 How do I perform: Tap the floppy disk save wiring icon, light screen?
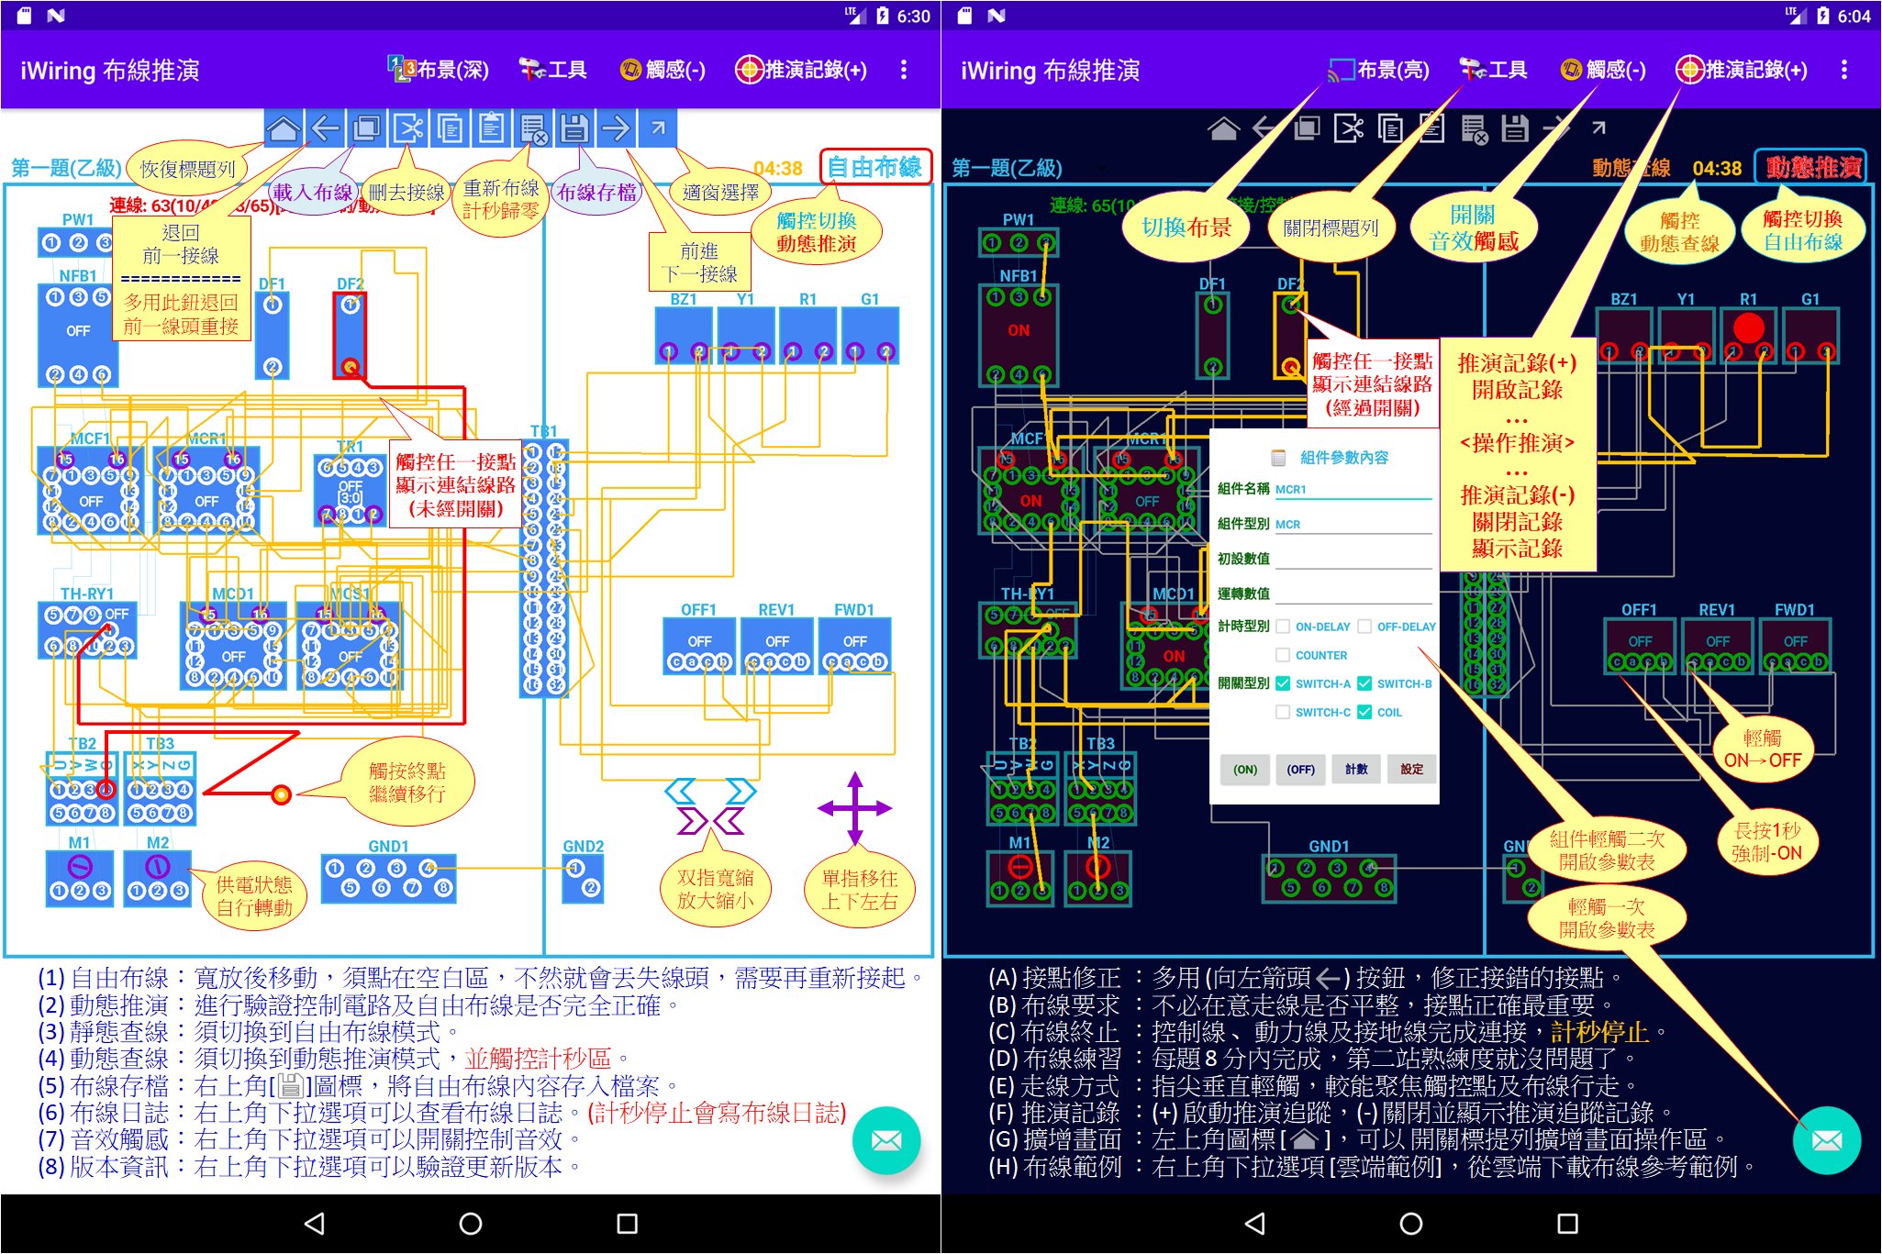(x=574, y=128)
